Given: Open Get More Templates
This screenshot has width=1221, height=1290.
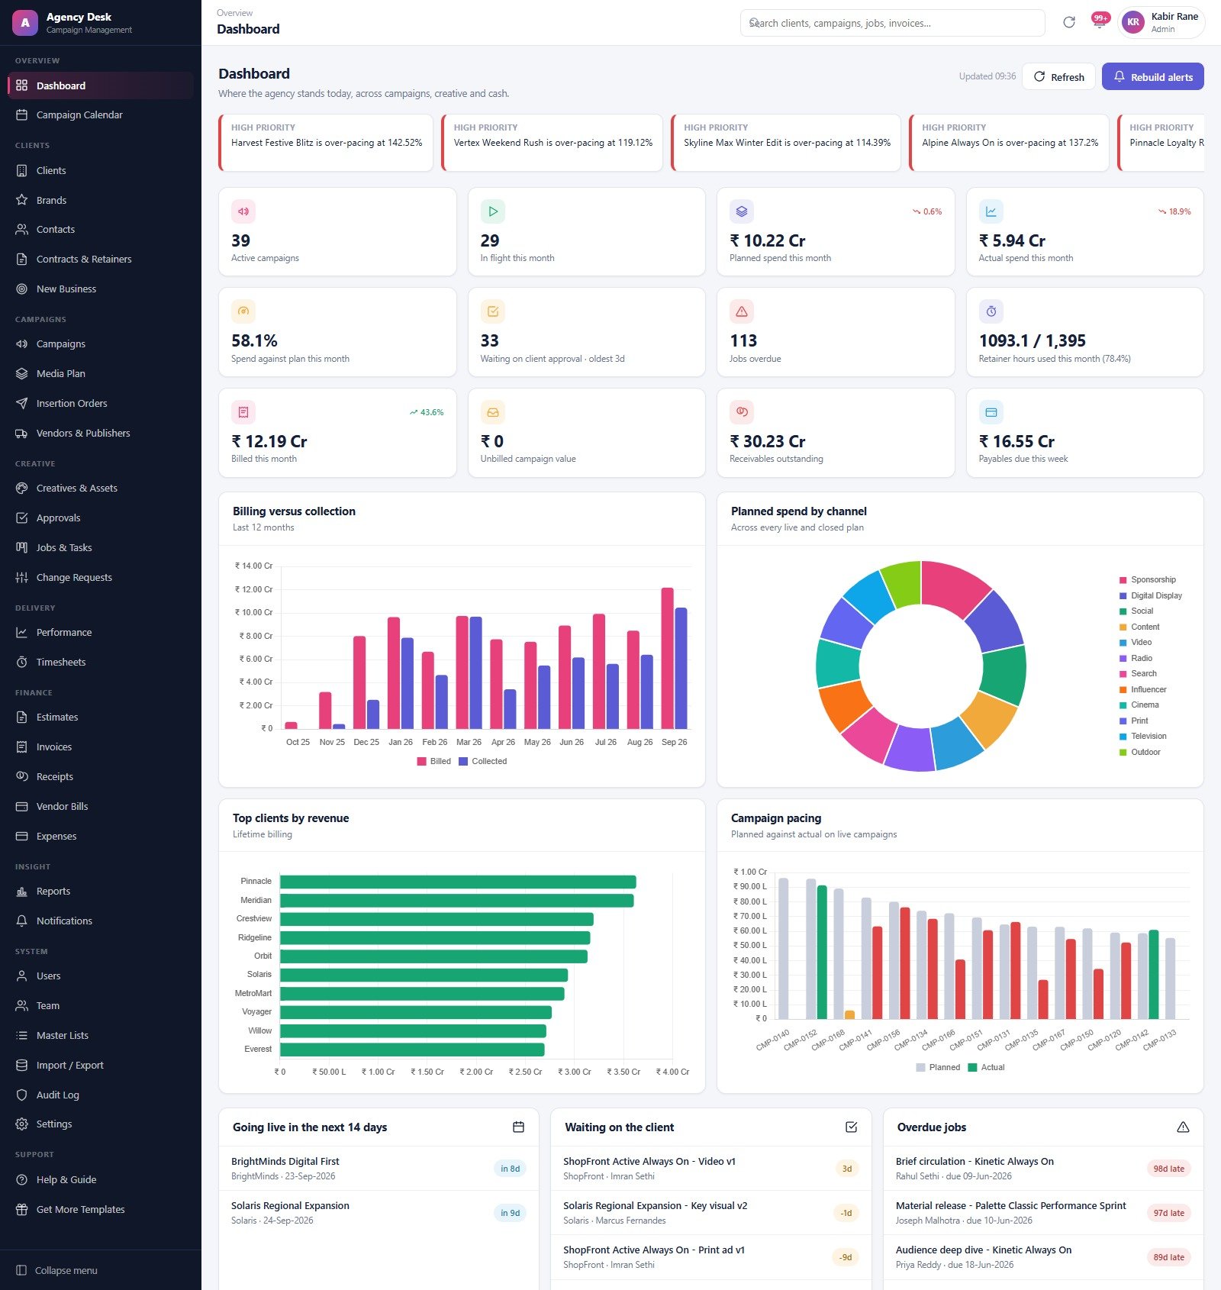Looking at the screenshot, I should point(100,1210).
